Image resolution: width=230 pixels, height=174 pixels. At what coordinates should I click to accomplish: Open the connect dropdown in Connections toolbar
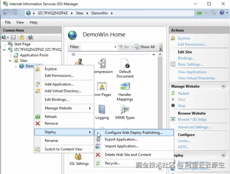click(x=8, y=38)
